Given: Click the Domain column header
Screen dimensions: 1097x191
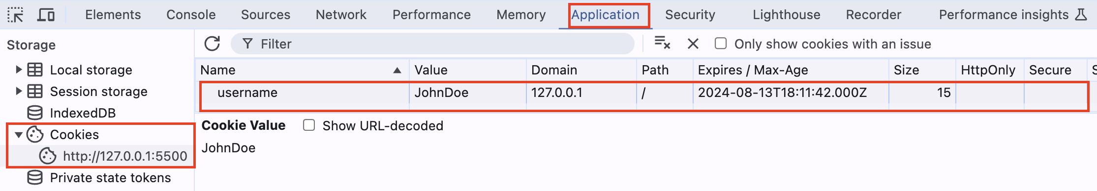Looking at the screenshot, I should tap(581, 70).
